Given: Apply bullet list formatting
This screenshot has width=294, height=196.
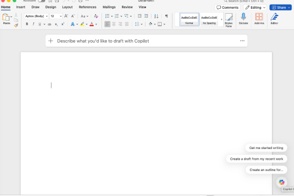Looking at the screenshot, I should (107, 16).
